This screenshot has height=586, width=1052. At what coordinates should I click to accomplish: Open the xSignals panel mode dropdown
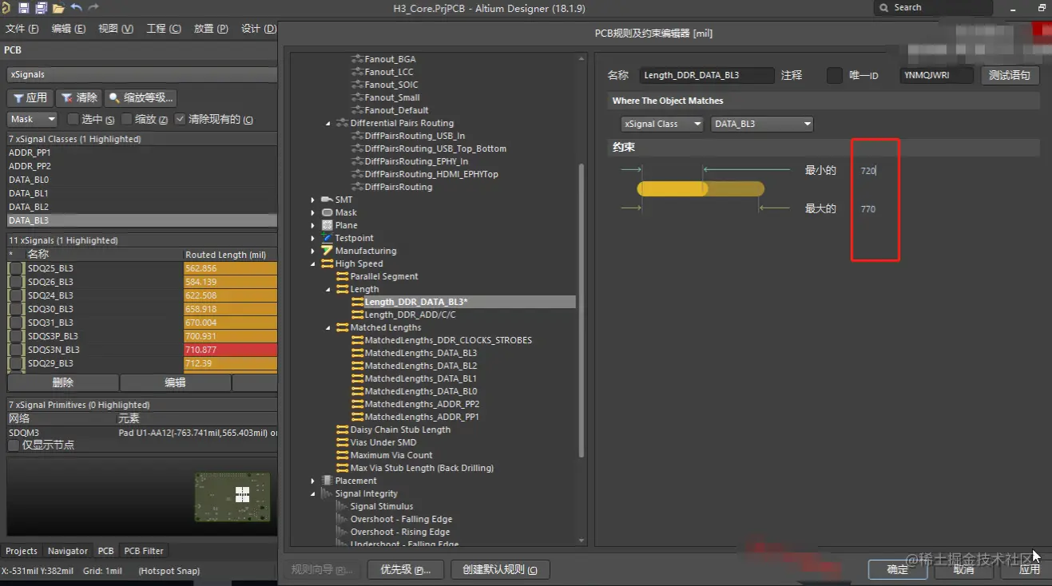141,74
